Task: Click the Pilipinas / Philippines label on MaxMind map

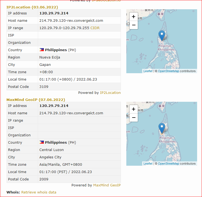Action: [167, 140]
